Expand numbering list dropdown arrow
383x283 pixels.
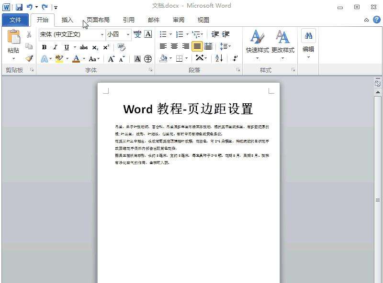coord(187,34)
